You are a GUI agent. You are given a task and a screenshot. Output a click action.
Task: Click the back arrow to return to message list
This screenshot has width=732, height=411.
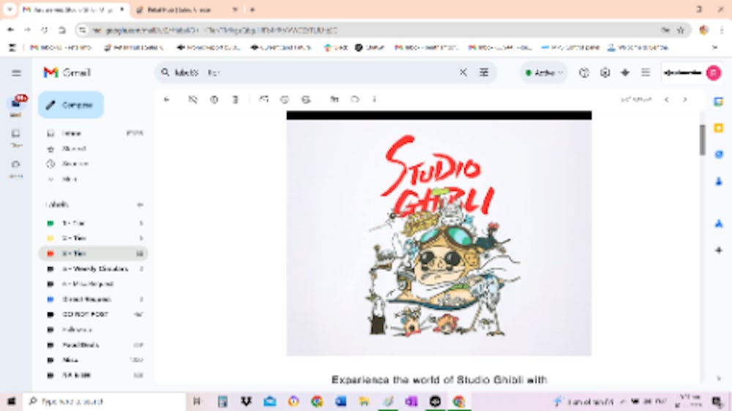167,99
